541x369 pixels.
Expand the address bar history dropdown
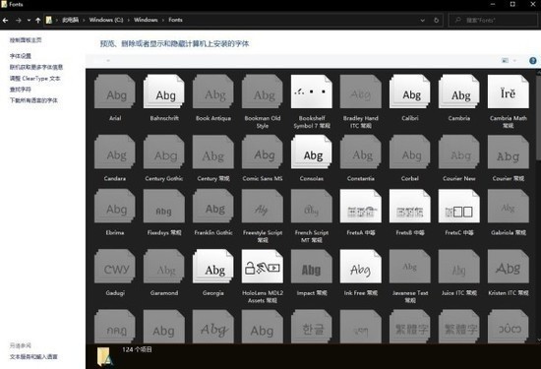click(422, 20)
